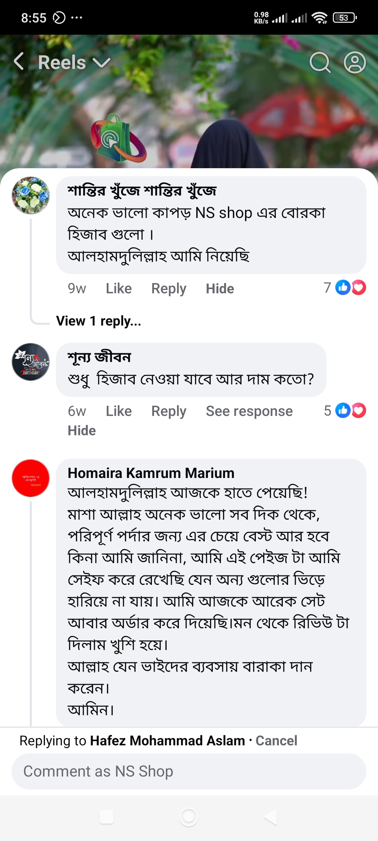Tap the back arrow to leave Reels
This screenshot has height=841, width=378.
pos(18,62)
